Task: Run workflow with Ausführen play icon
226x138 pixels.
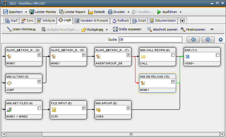Action: click(x=159, y=12)
